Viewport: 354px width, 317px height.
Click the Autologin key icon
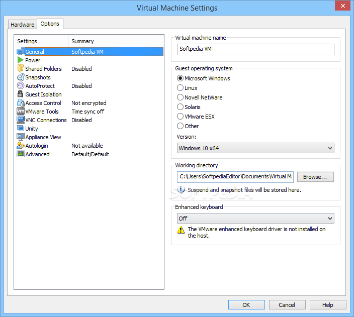(x=21, y=146)
